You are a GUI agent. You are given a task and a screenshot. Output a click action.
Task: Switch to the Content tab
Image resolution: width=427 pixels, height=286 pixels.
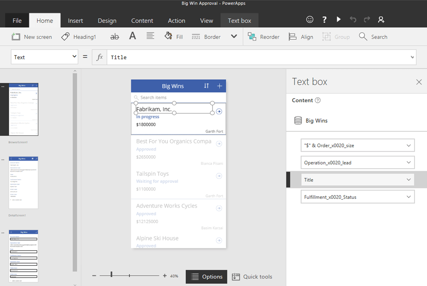[142, 21]
